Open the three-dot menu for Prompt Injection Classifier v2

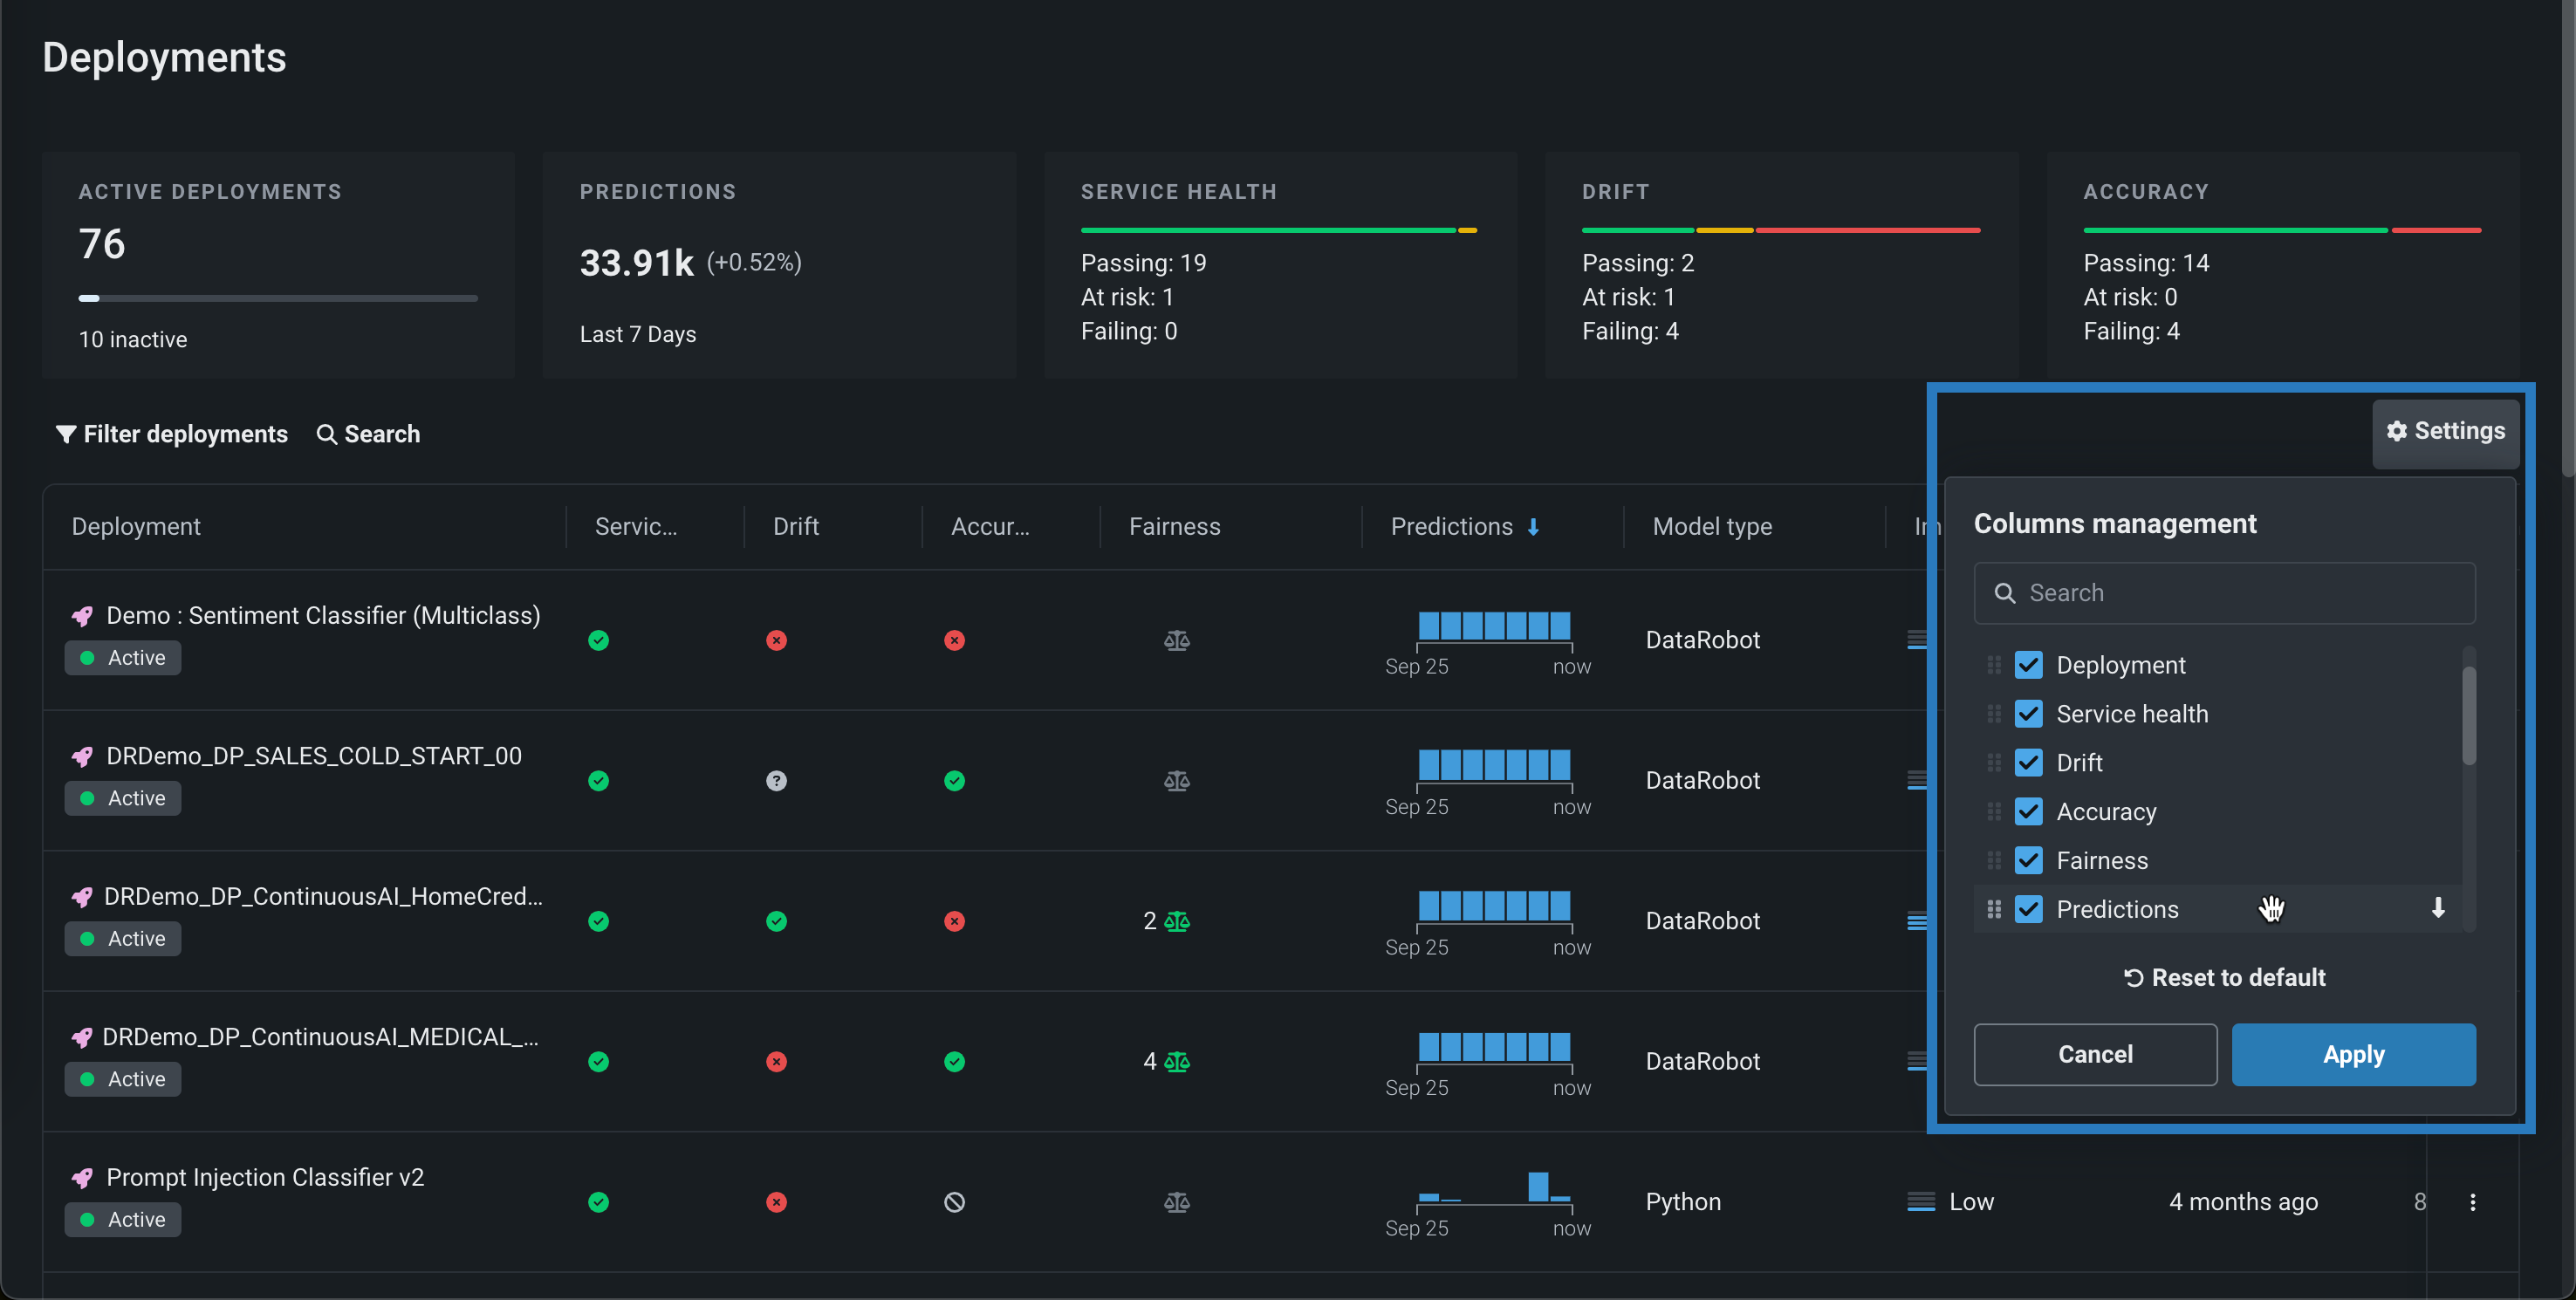tap(2472, 1202)
